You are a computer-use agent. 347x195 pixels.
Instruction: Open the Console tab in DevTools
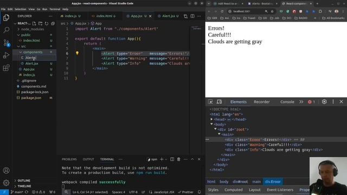coord(287,102)
